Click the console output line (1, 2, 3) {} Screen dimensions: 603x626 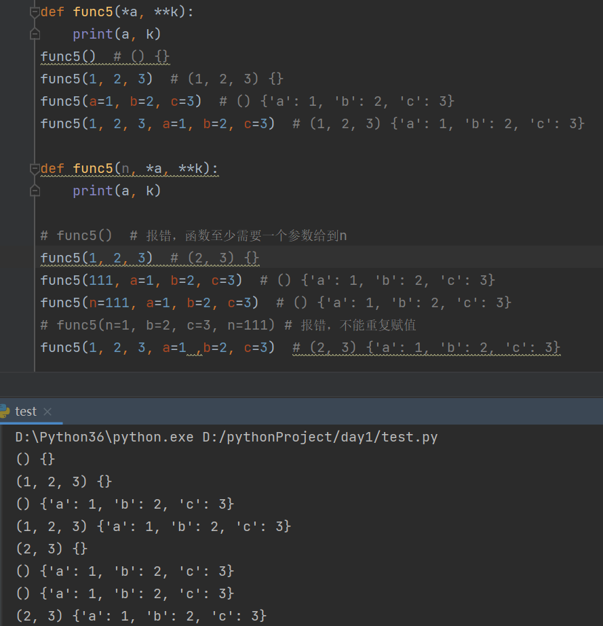[x=64, y=482]
